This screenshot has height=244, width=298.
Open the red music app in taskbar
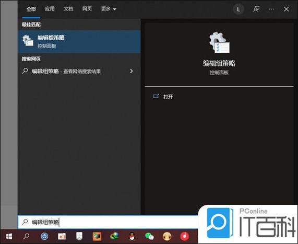(x=185, y=236)
